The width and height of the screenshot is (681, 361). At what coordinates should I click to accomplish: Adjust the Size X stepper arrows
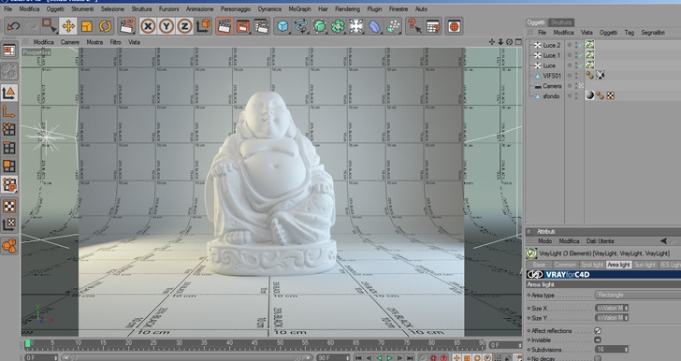pyautogui.click(x=627, y=308)
